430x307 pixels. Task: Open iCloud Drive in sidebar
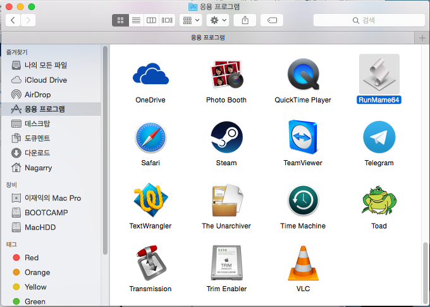[x=52, y=80]
